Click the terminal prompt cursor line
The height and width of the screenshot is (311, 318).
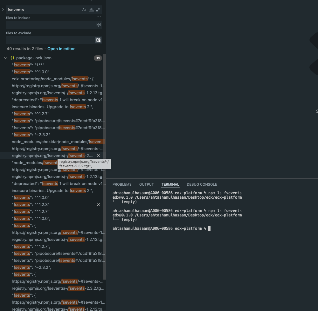tap(162, 228)
